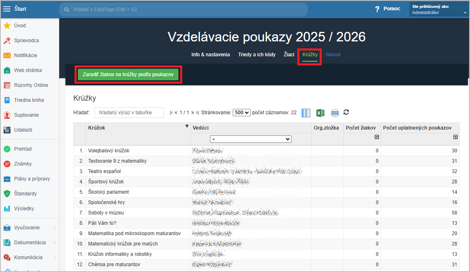Image resolution: width=470 pixels, height=272 pixels.
Task: Open Notifikácie in the sidebar
Action: click(x=25, y=55)
